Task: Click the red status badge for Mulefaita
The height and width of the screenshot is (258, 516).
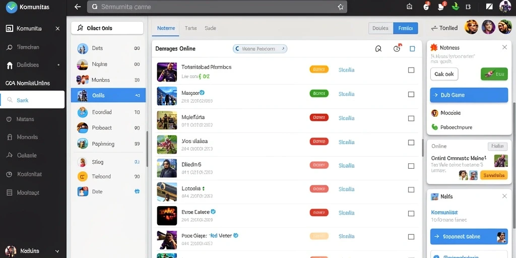Action: [319, 117]
